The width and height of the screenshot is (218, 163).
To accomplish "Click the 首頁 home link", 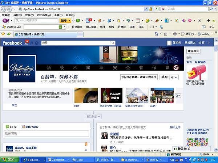I will (202, 43).
